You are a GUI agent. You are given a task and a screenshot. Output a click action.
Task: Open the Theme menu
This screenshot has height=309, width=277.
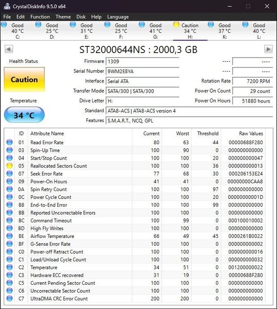click(63, 17)
